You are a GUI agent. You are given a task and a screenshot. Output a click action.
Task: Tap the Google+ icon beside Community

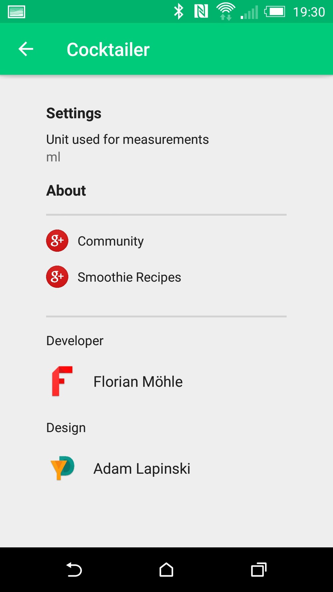(57, 241)
